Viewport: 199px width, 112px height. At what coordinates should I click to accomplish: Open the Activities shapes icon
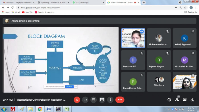[x=192, y=100]
